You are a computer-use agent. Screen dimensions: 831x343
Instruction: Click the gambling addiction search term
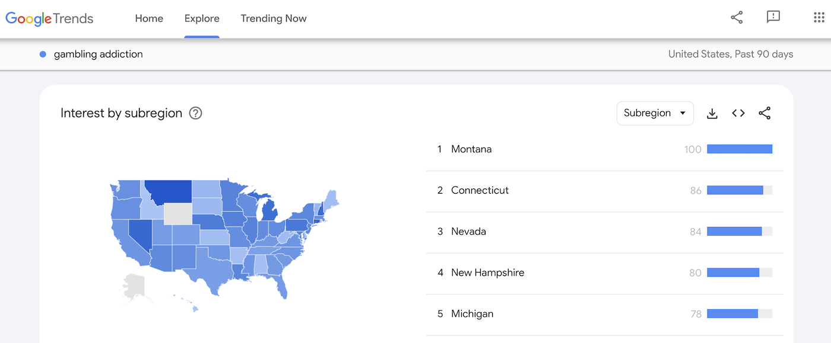tap(98, 55)
